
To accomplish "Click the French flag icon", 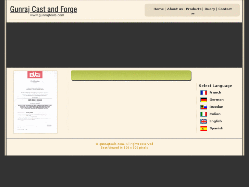I will [203, 93].
